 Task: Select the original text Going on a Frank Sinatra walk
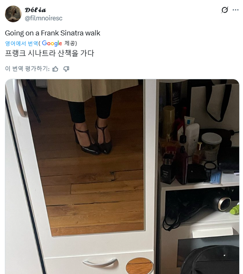point(53,33)
